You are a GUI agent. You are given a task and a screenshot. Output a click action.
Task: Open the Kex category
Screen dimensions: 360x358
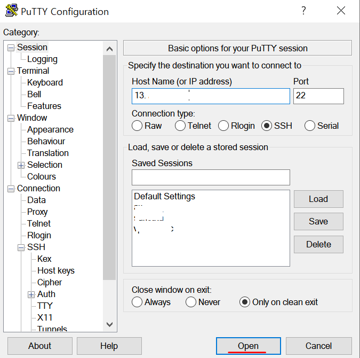click(44, 259)
